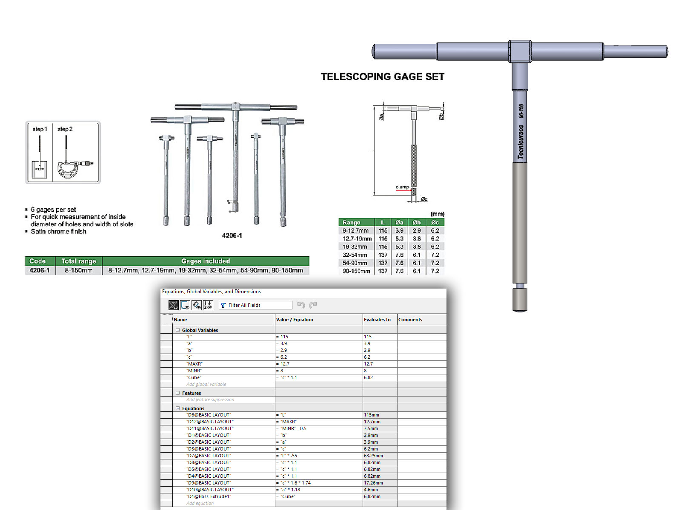Click the Undo arrow
The width and height of the screenshot is (681, 510).
click(301, 305)
